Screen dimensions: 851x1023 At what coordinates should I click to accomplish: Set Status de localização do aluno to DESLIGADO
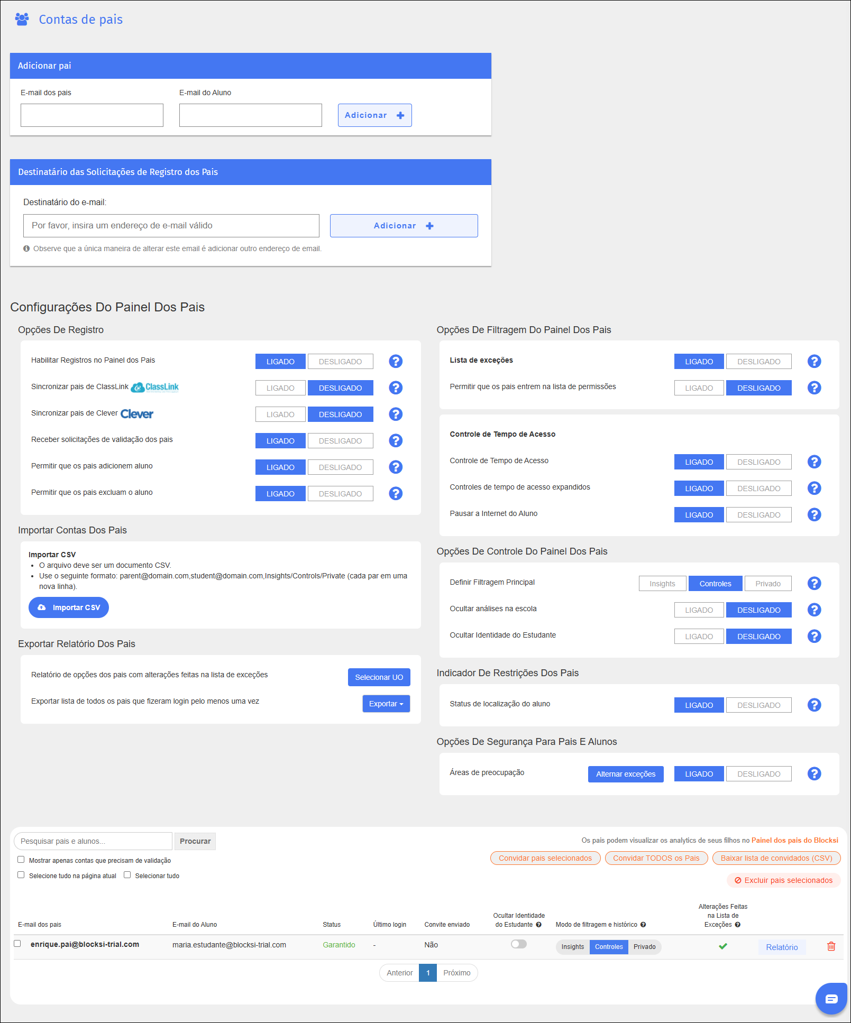point(759,705)
